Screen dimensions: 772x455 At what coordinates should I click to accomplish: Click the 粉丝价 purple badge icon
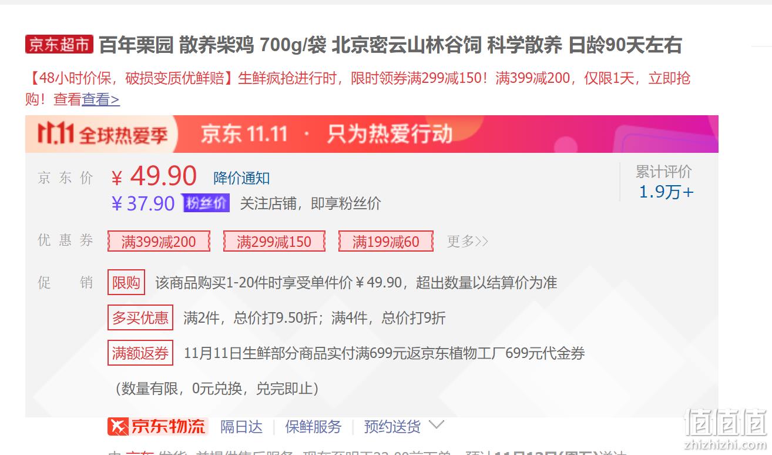[x=205, y=203]
